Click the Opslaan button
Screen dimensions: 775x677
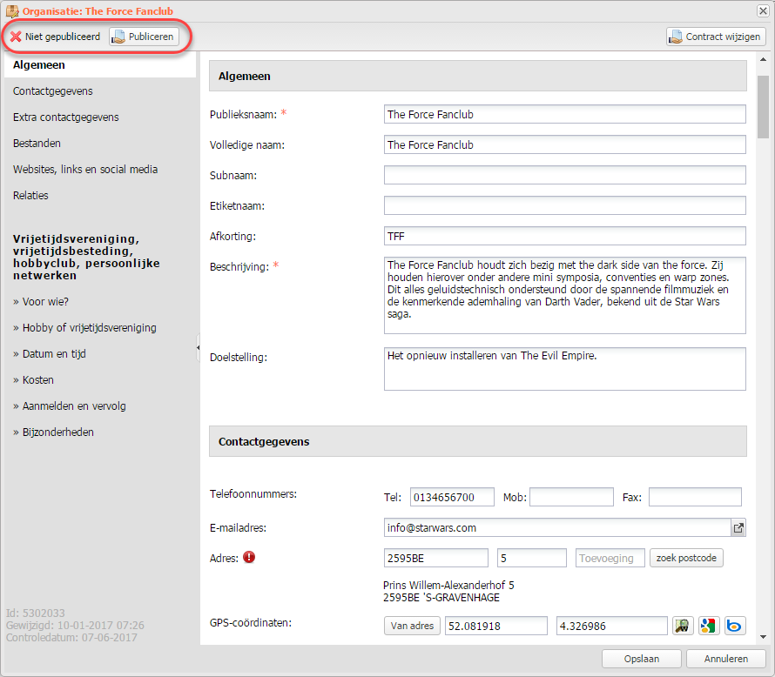tap(642, 659)
